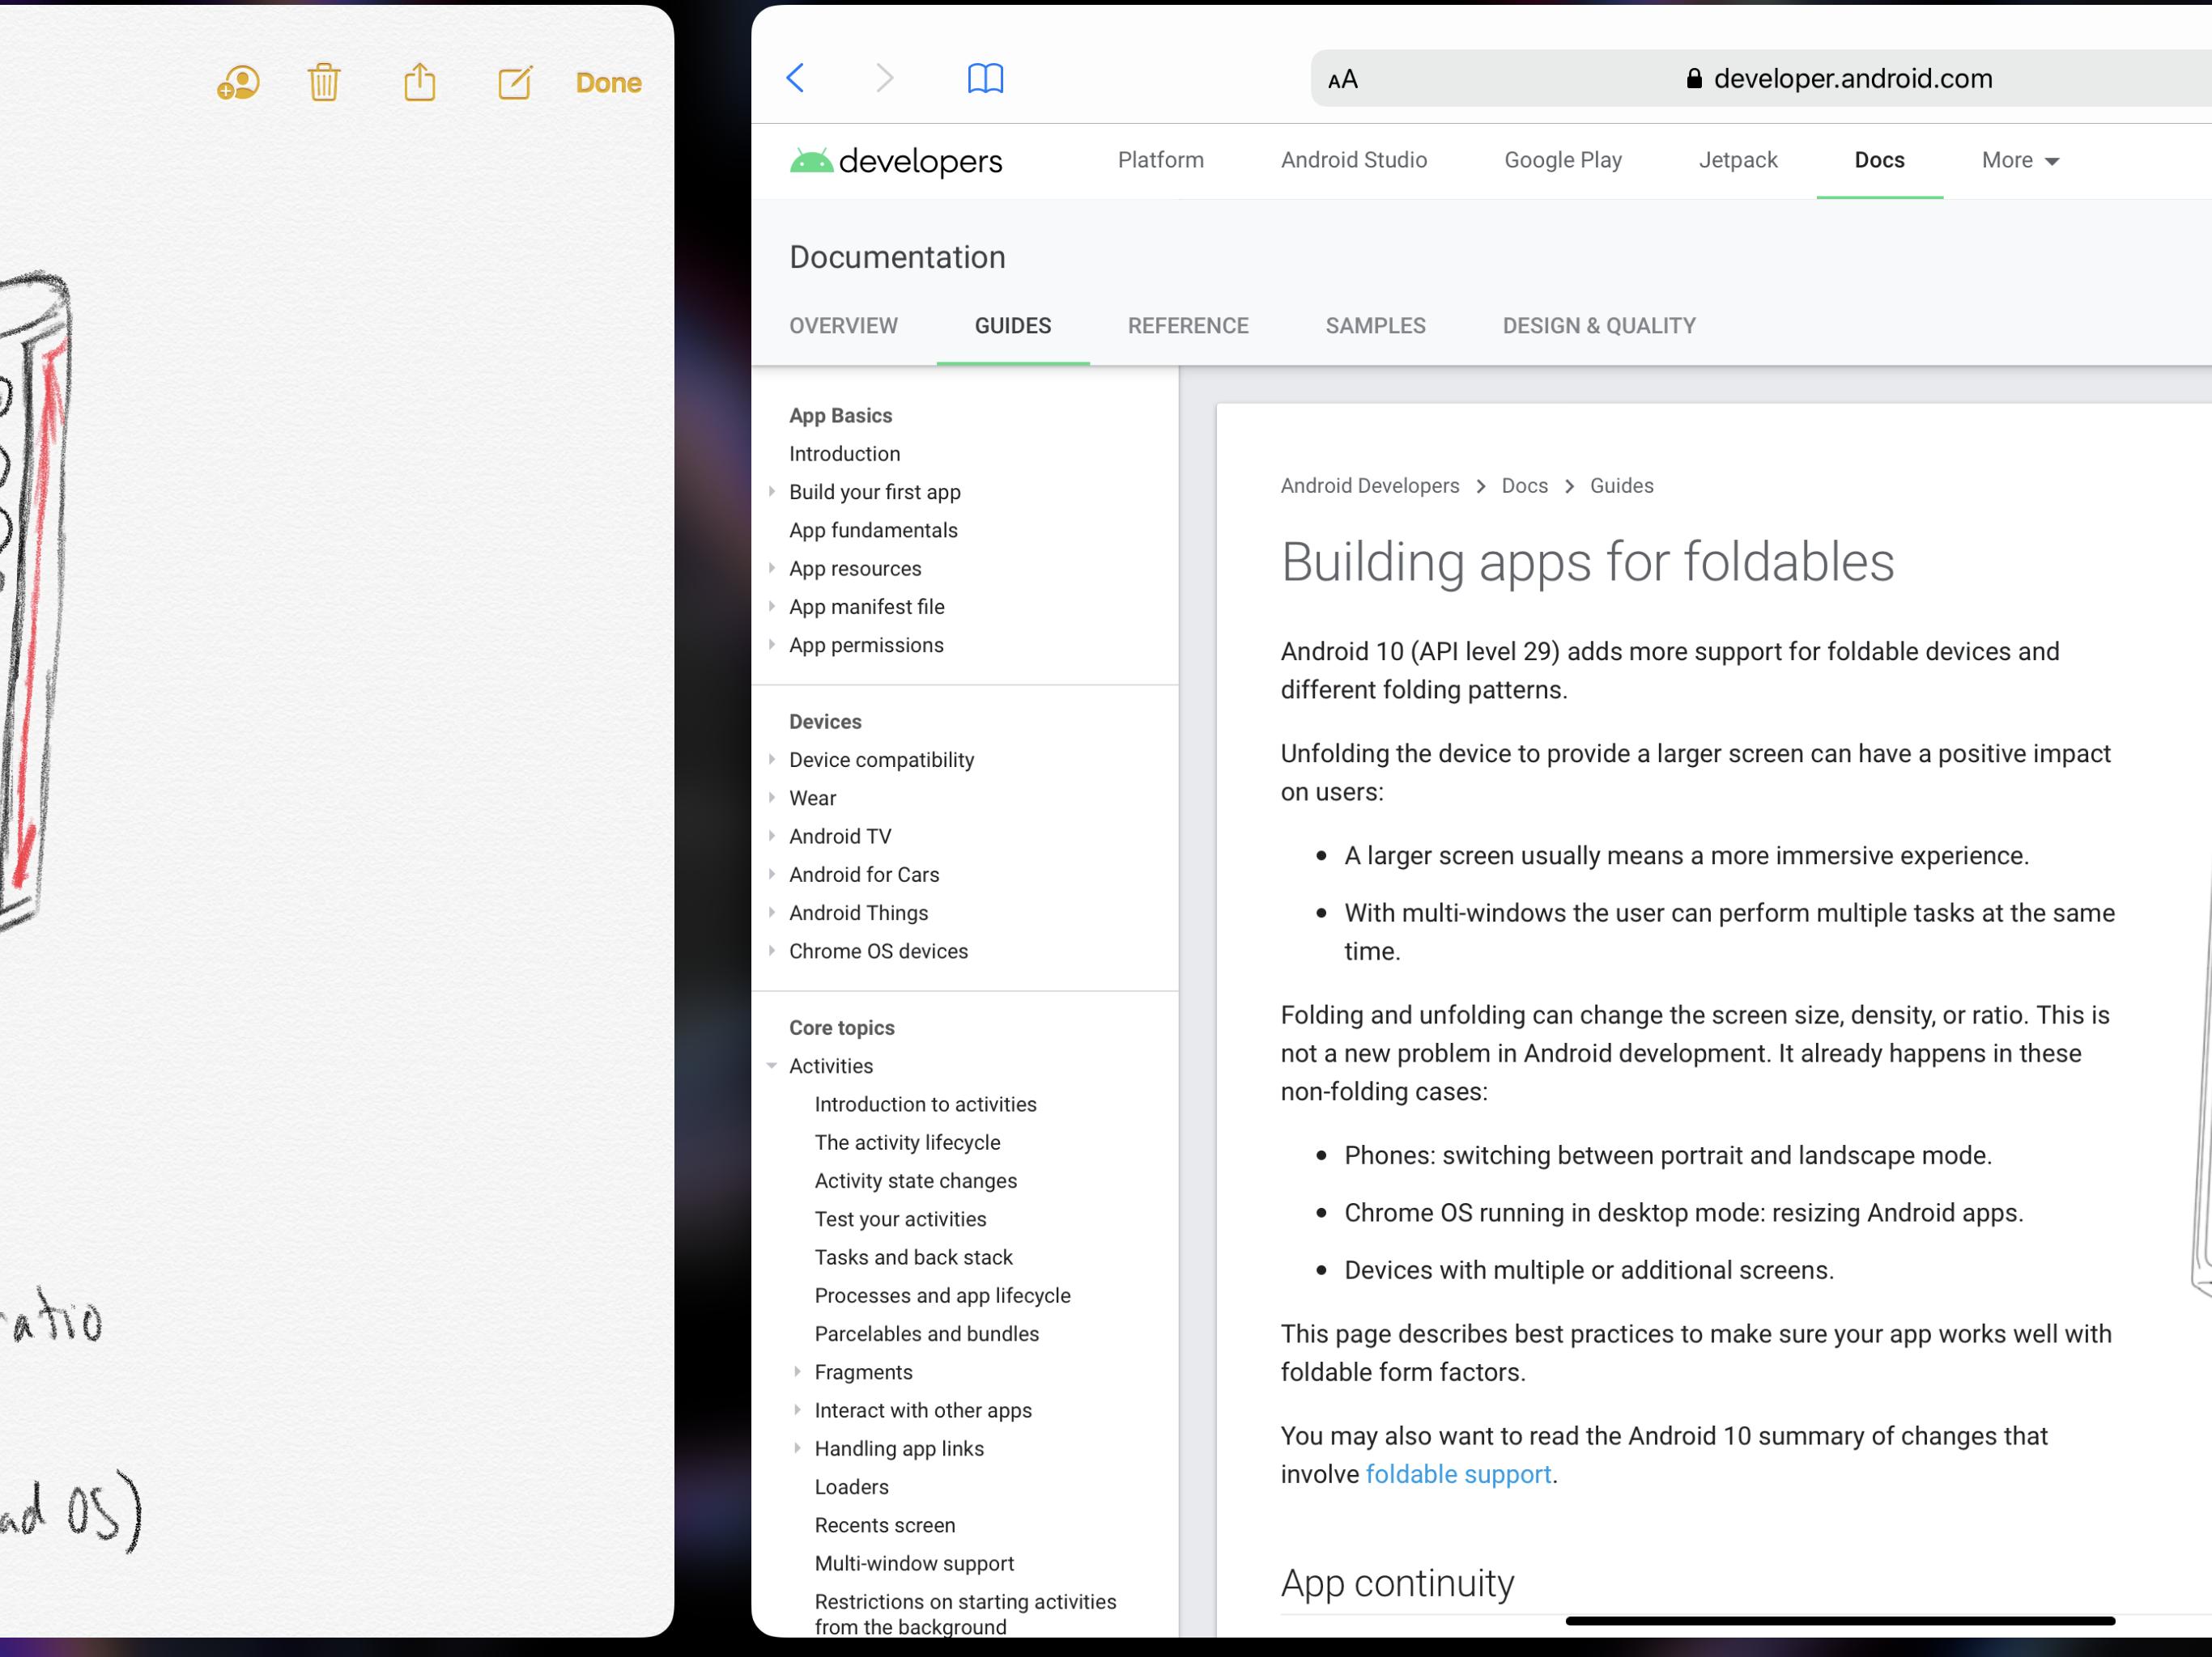The width and height of the screenshot is (2212, 1657).
Task: Open Activity state changes page
Action: click(915, 1181)
